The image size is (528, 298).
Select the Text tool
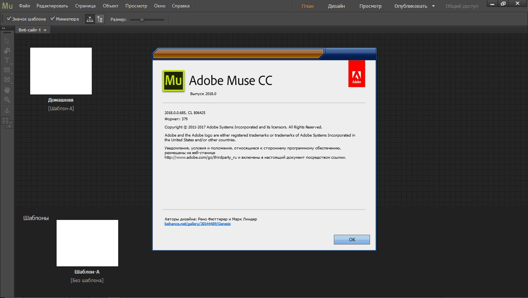point(7,60)
